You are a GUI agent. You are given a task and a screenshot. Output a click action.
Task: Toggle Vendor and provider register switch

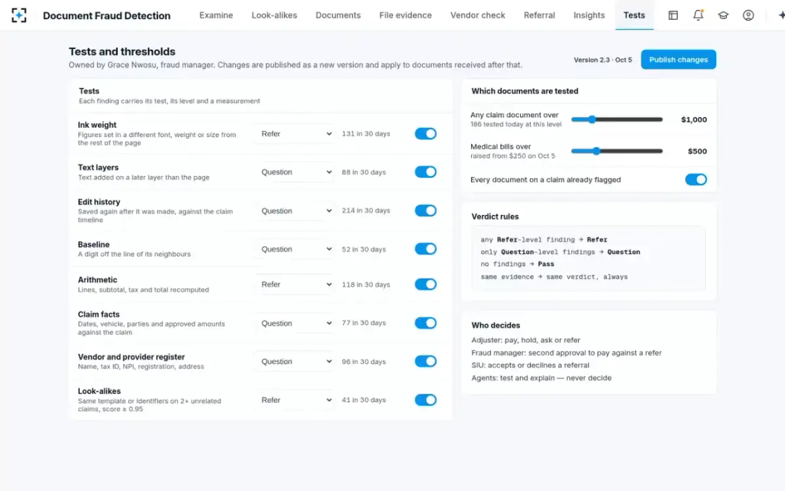[425, 361]
